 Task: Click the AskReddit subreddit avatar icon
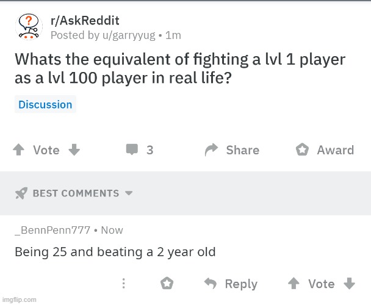pyautogui.click(x=28, y=26)
